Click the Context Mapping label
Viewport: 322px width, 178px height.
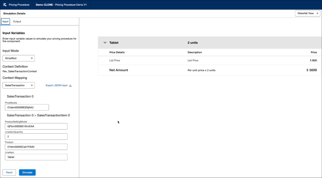click(x=15, y=78)
